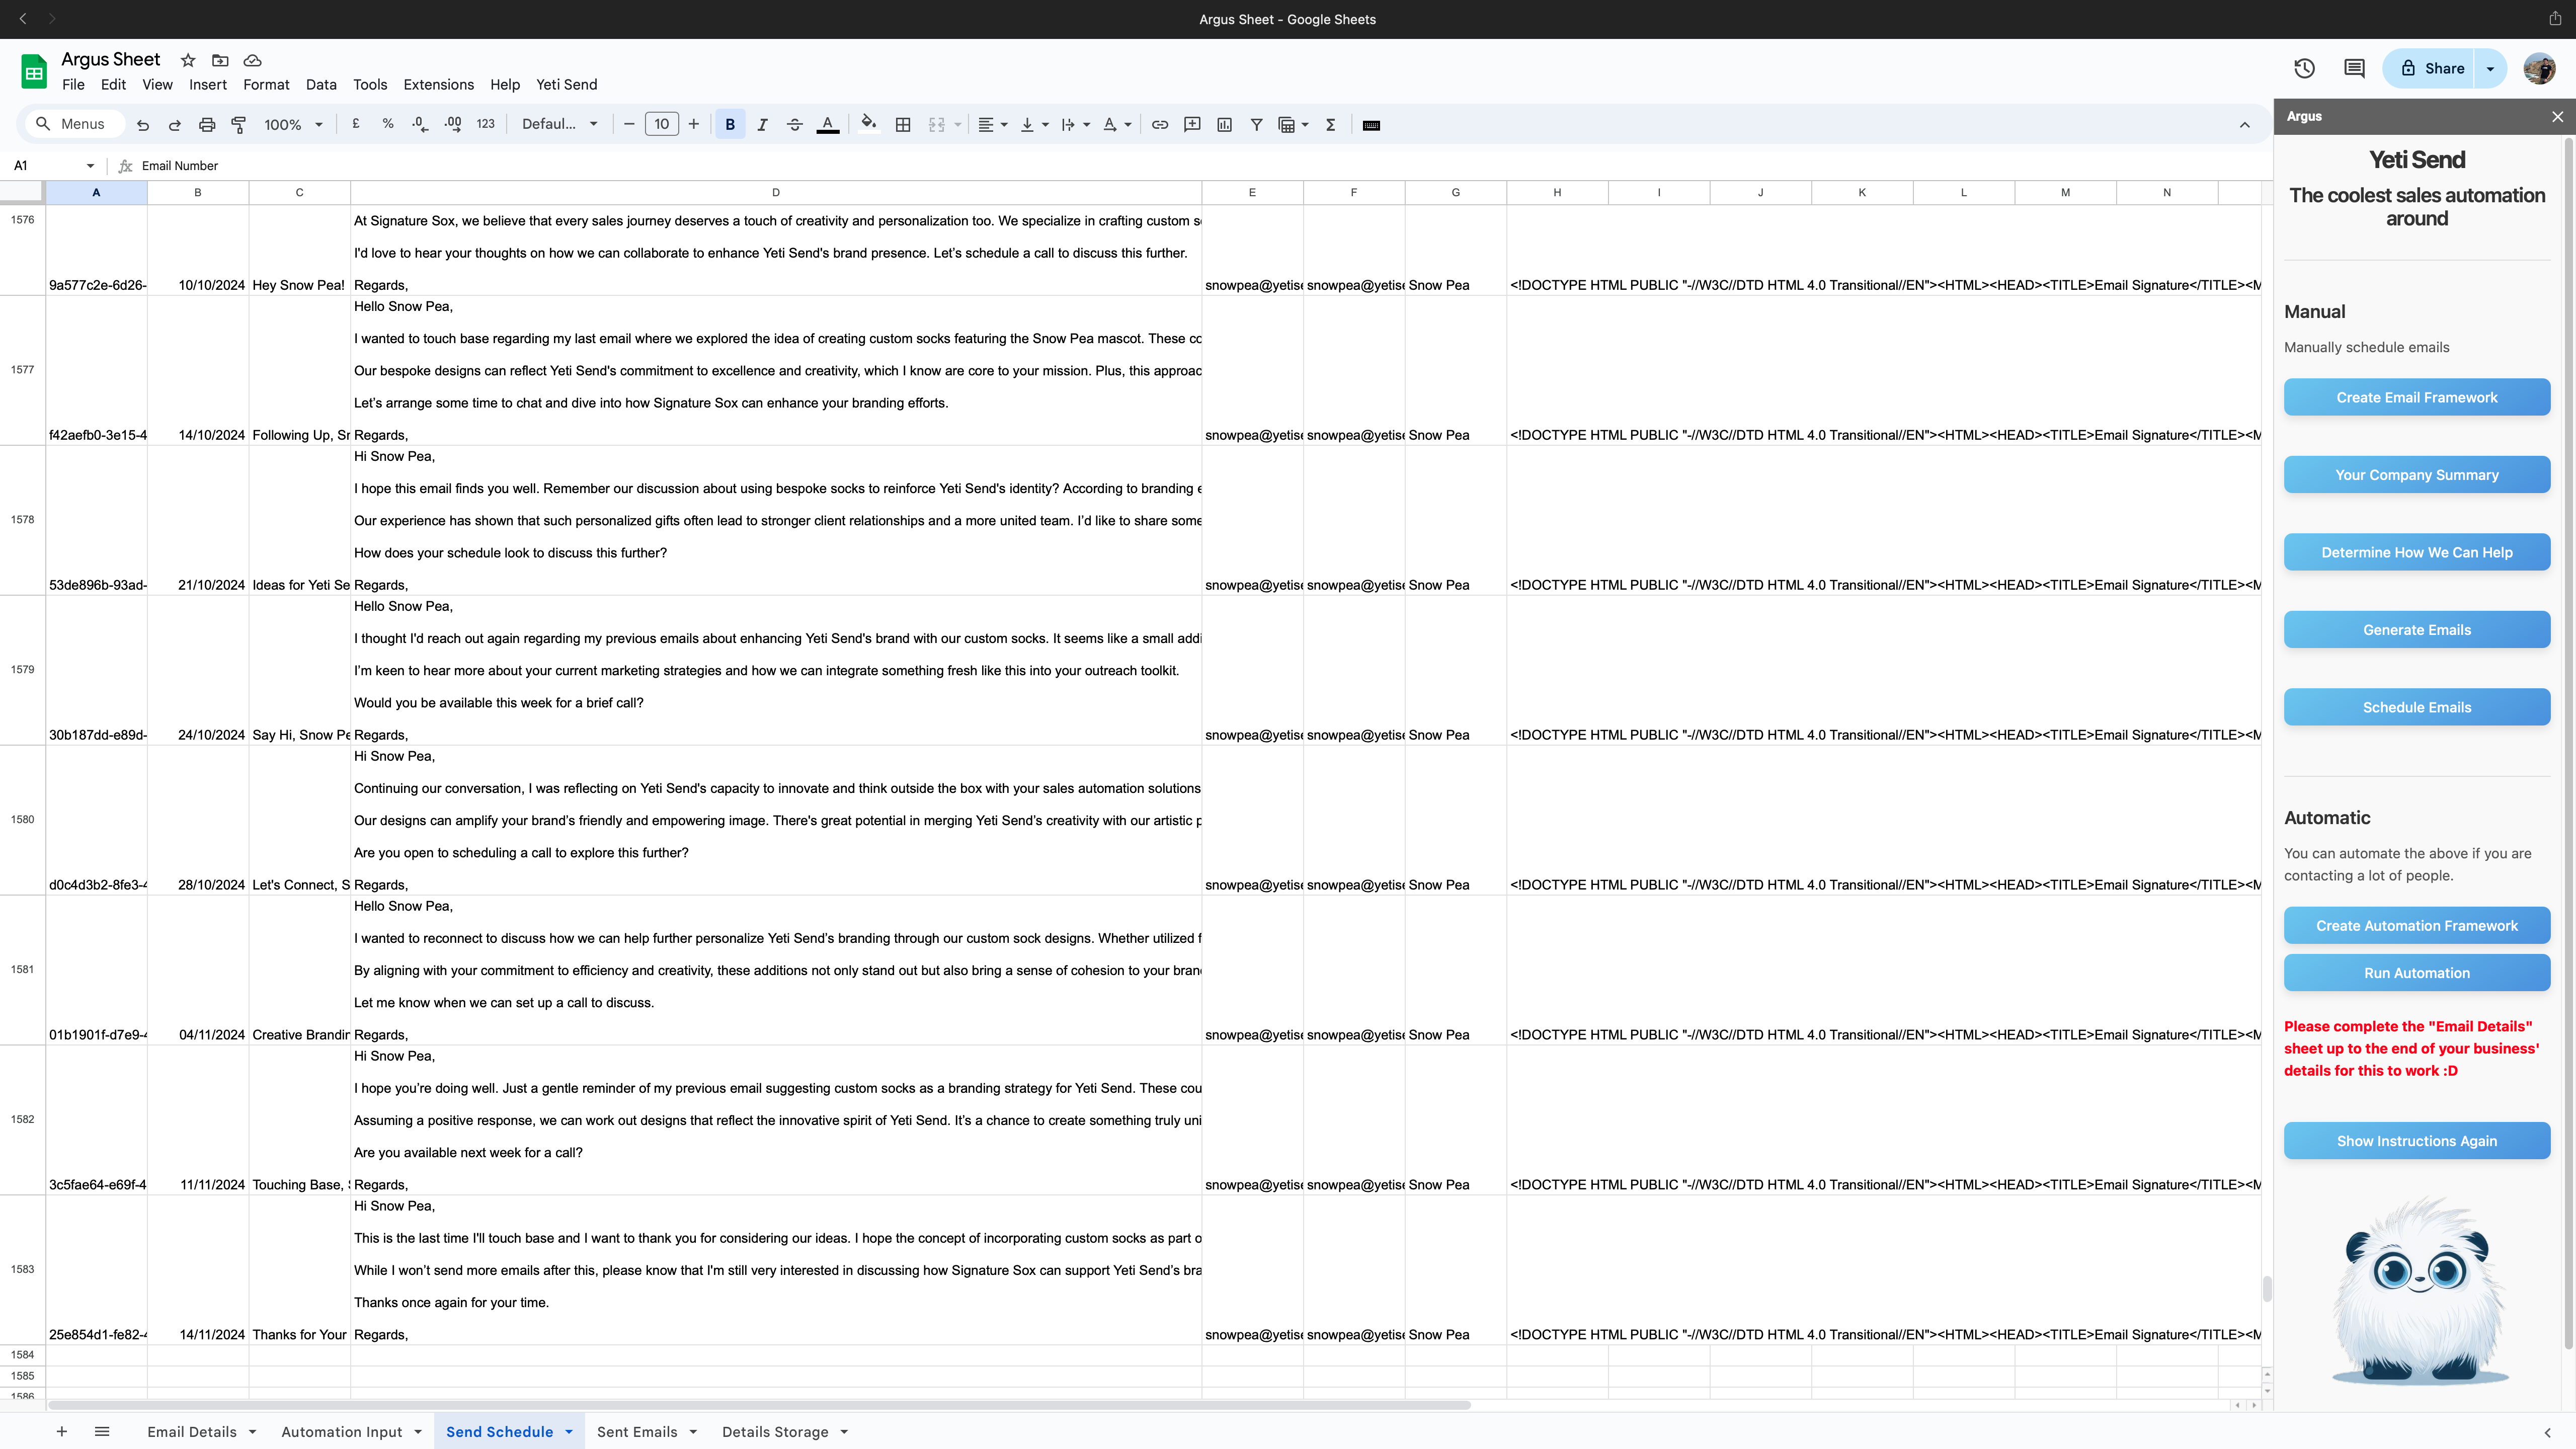Click the paint format icon

(239, 124)
